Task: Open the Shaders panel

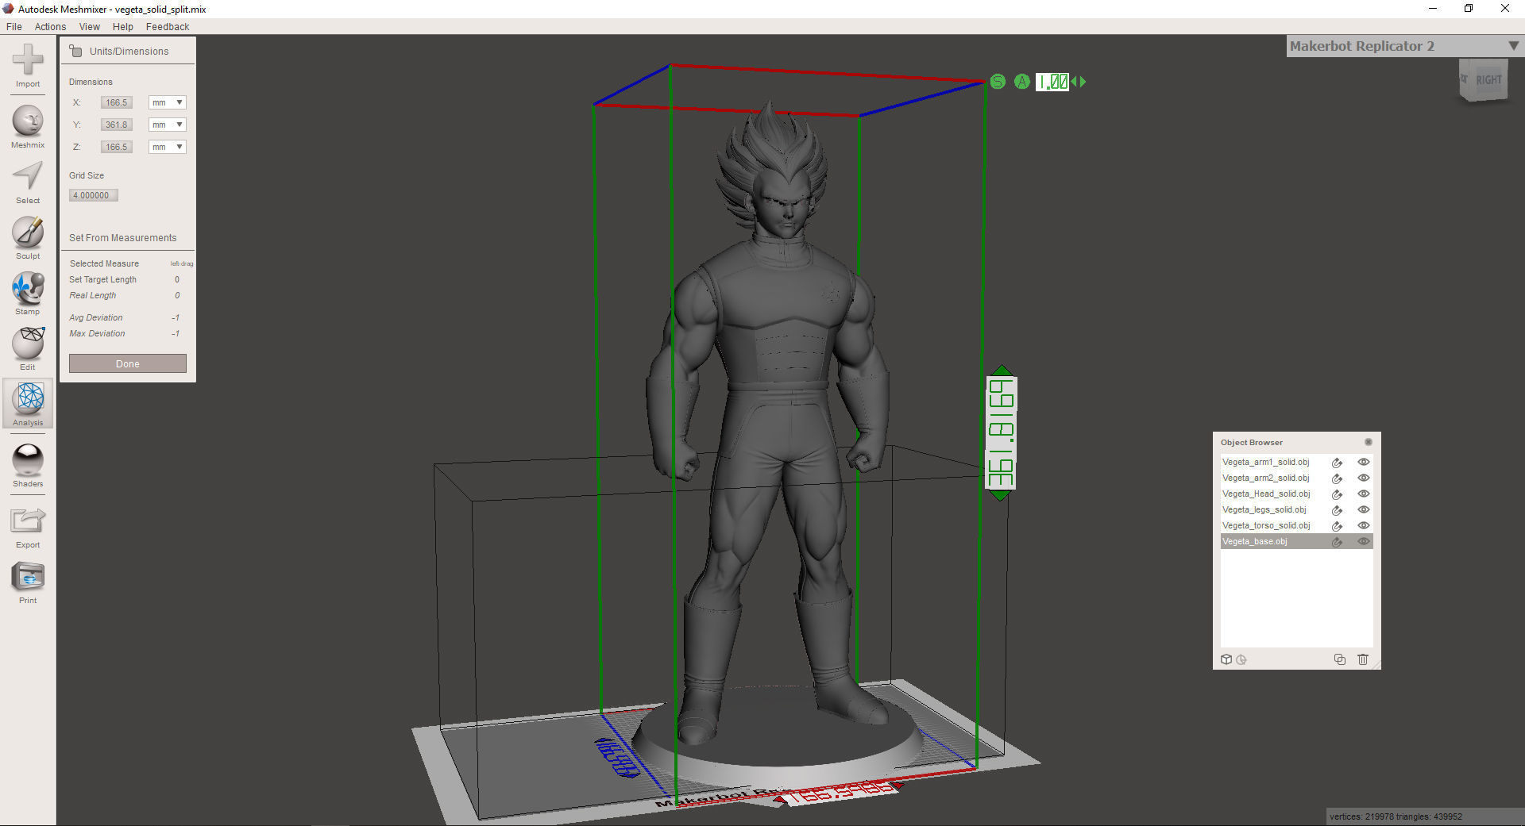Action: point(28,465)
